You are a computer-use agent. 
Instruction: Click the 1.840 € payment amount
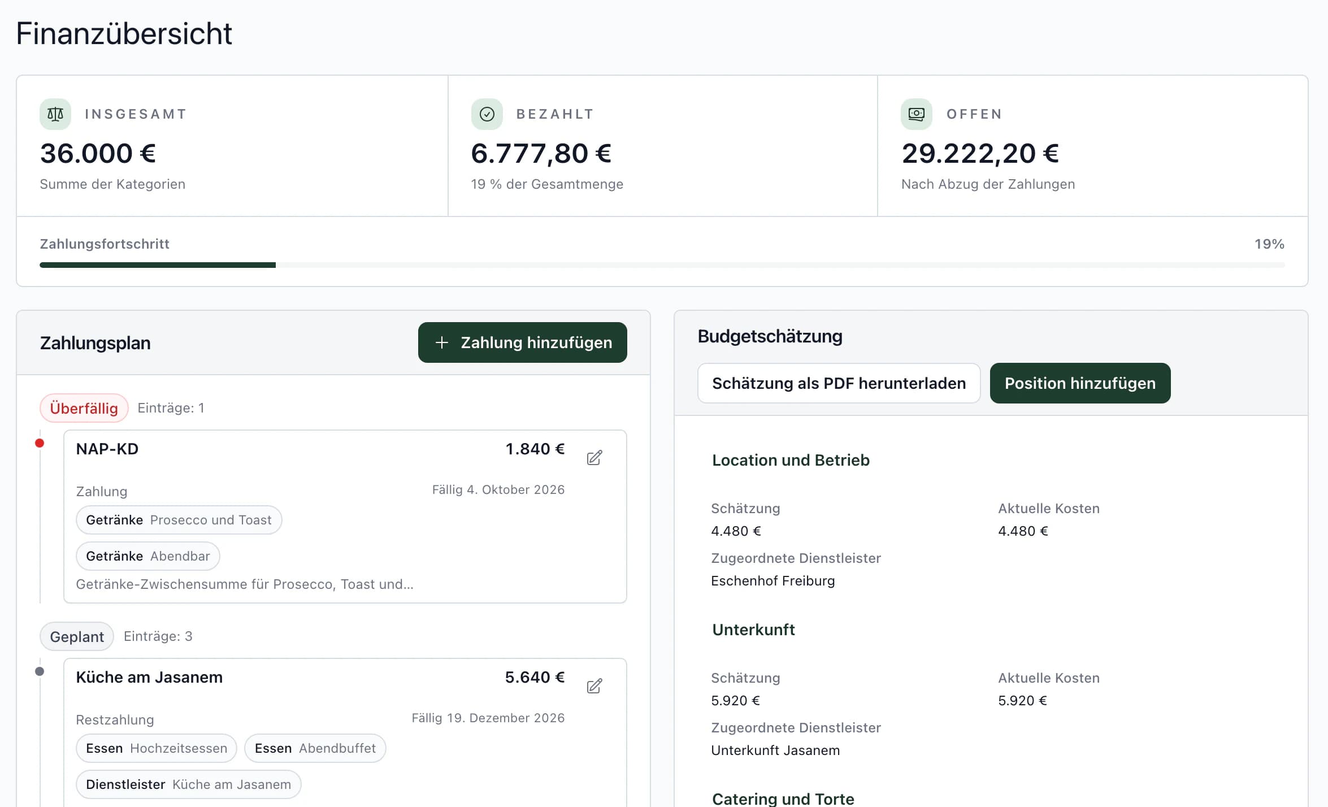535,449
